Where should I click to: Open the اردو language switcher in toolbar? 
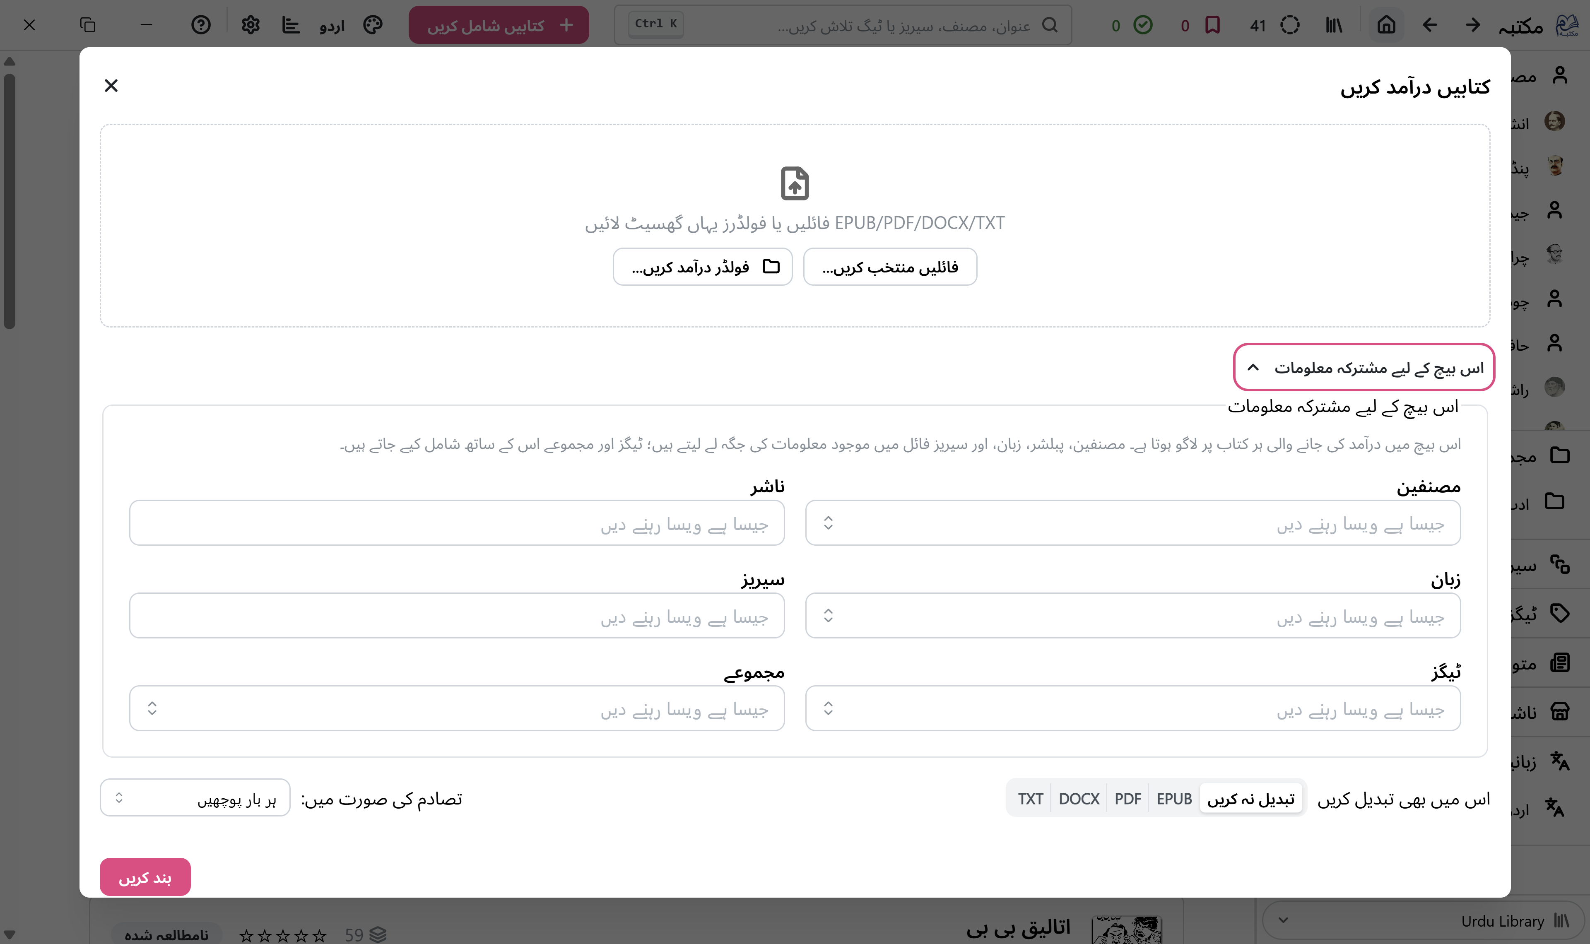click(x=332, y=25)
